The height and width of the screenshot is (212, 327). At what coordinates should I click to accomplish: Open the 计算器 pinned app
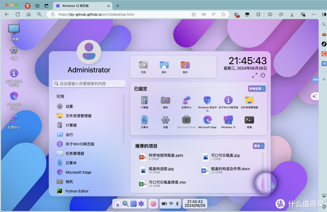[144, 102]
